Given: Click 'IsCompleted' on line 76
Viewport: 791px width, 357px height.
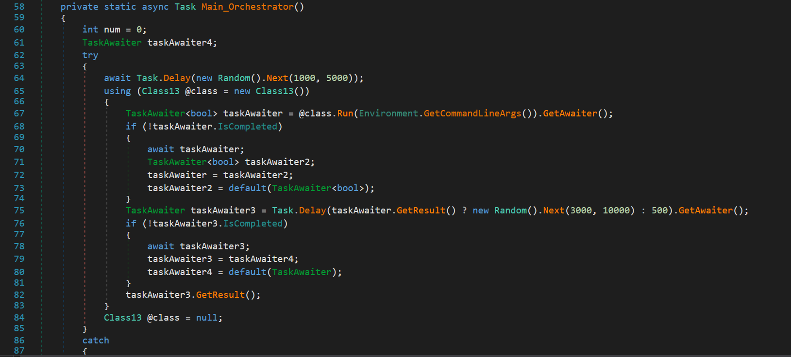Looking at the screenshot, I should [253, 224].
